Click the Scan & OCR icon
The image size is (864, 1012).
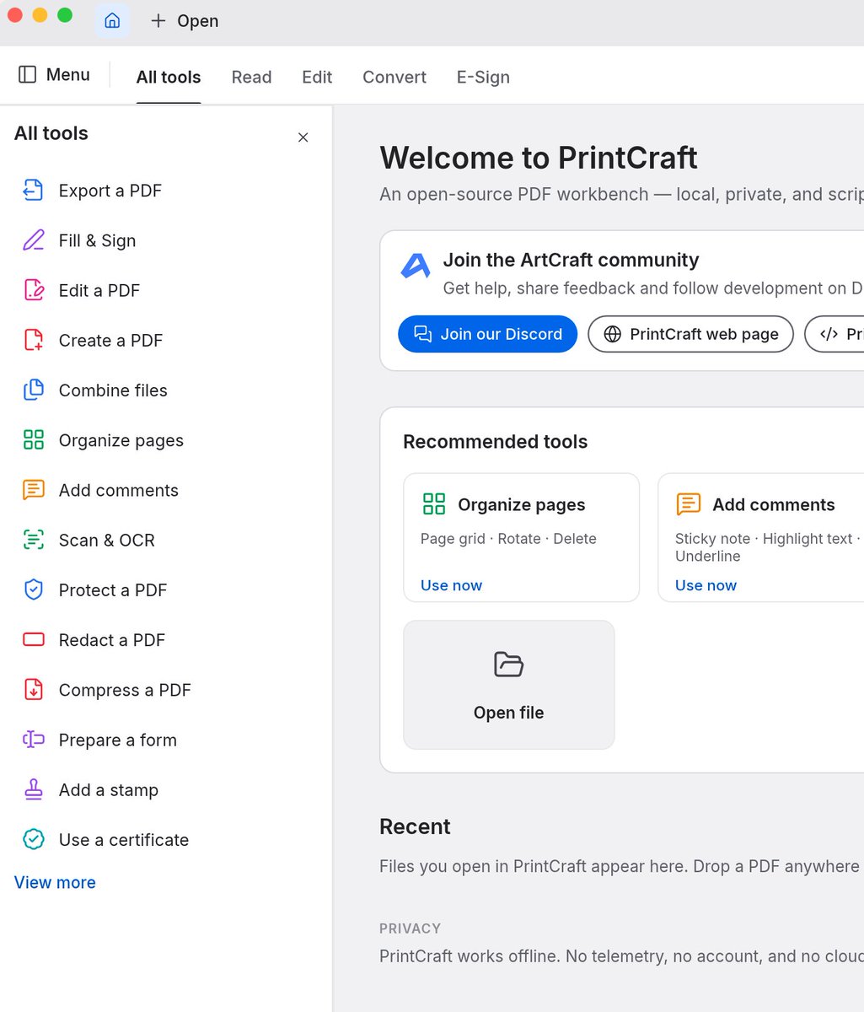[33, 540]
